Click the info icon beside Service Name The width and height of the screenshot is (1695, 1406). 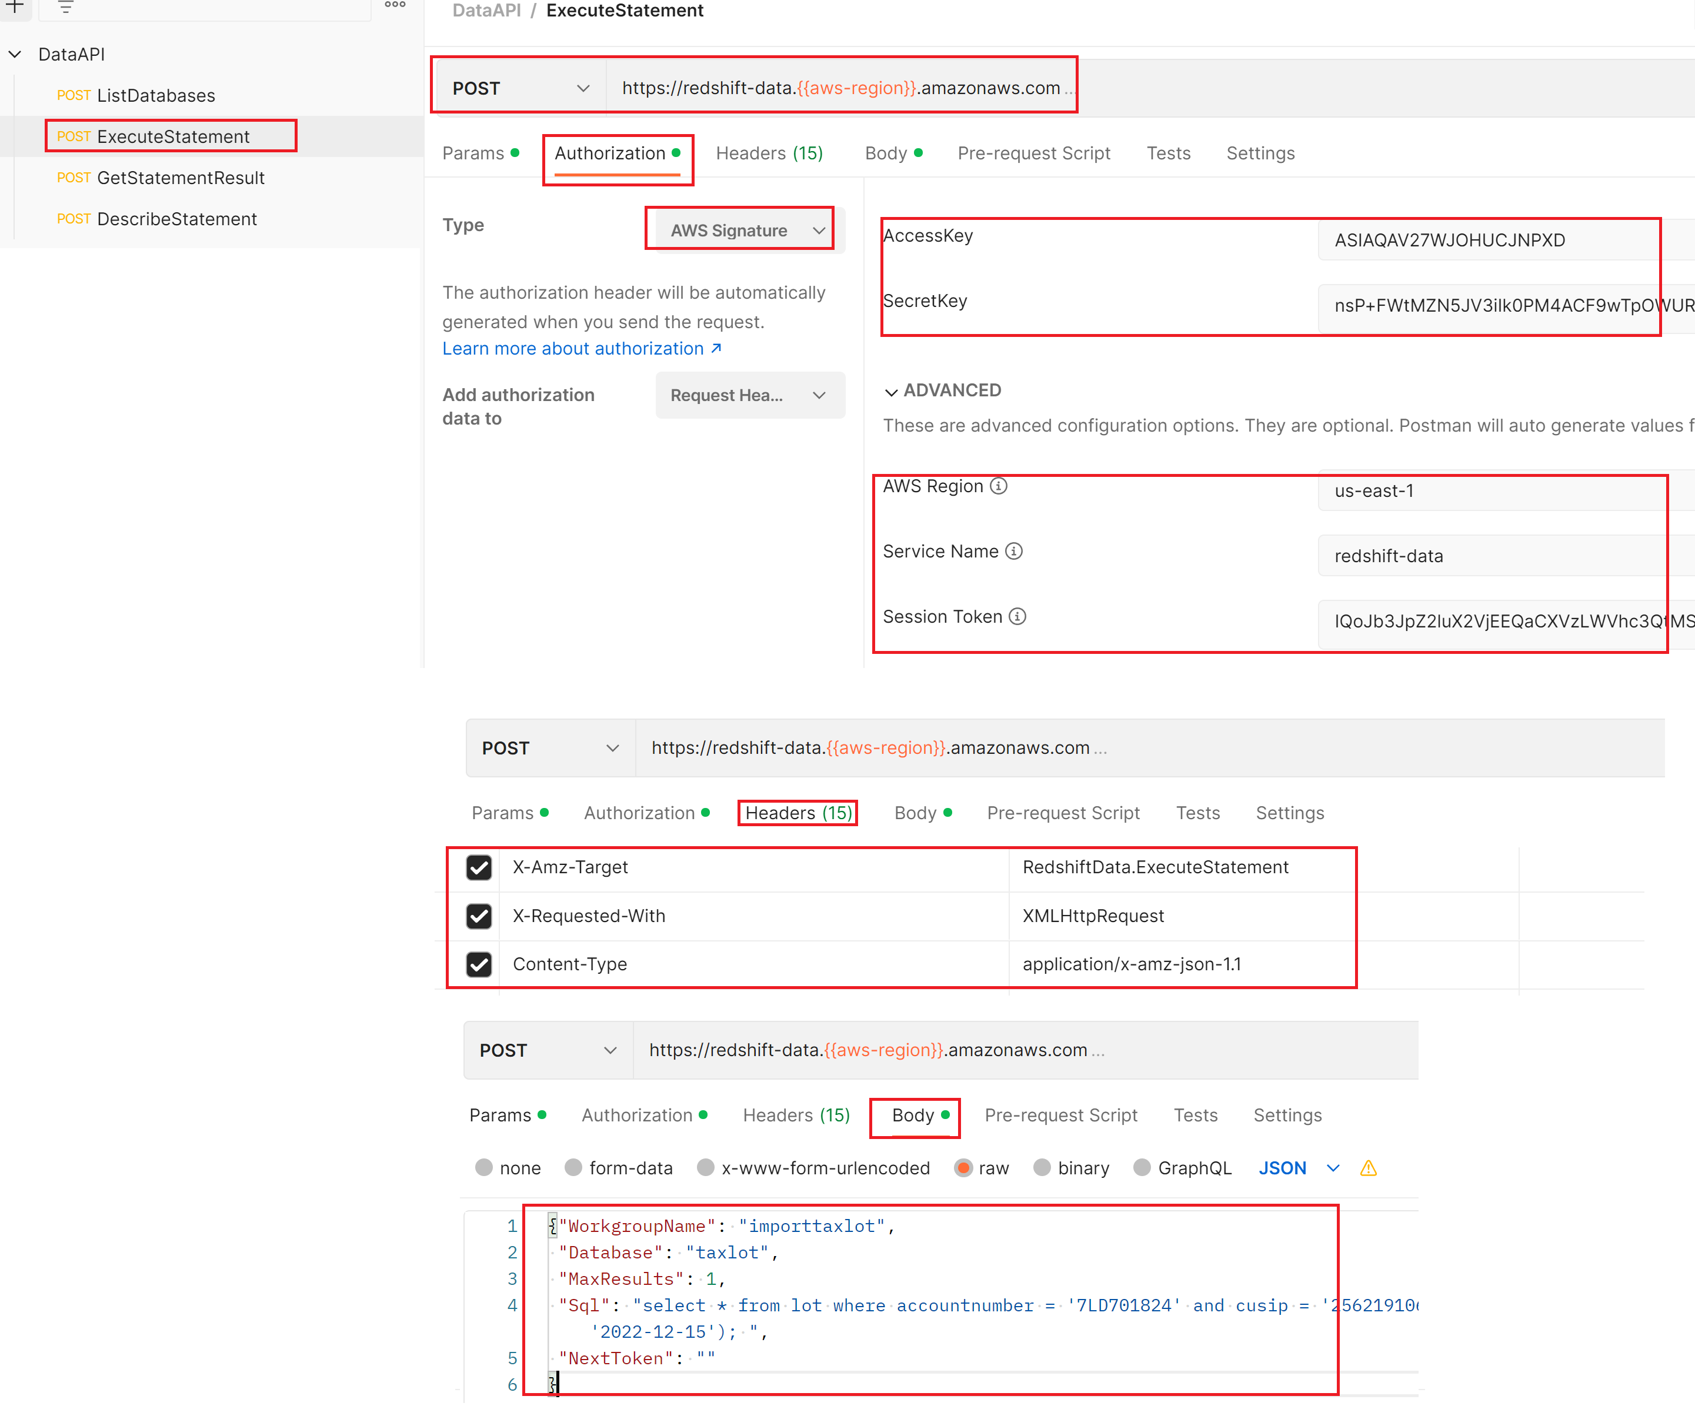tap(1014, 551)
